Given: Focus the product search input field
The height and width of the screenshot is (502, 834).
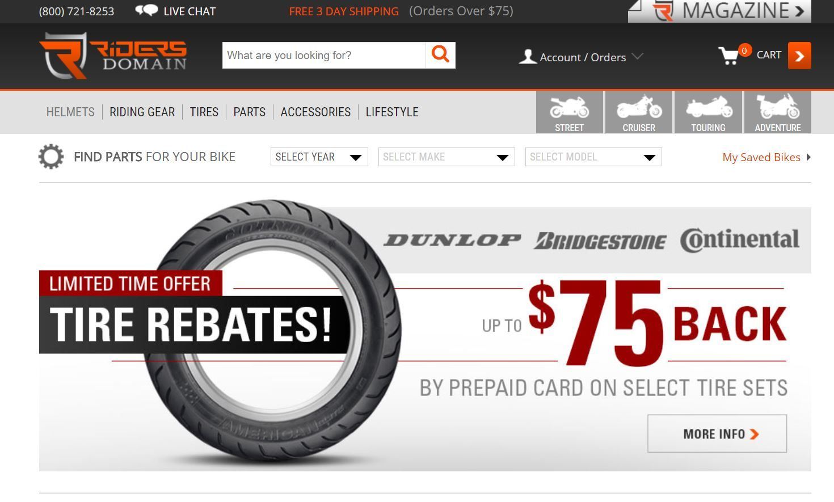Looking at the screenshot, I should point(324,55).
